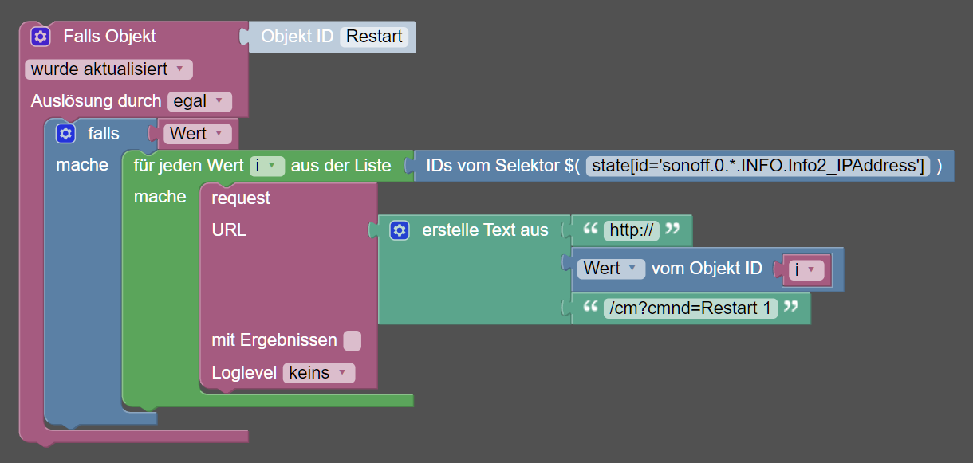Edit the sonoff selector state field

coord(758,166)
